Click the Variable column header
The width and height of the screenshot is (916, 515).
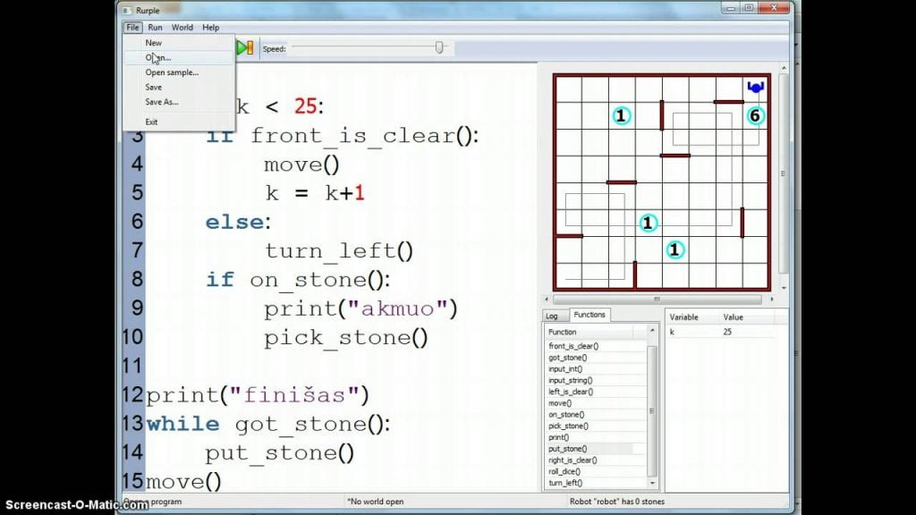click(x=693, y=317)
